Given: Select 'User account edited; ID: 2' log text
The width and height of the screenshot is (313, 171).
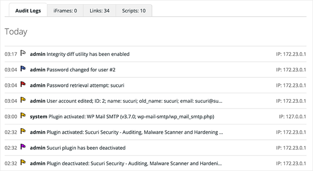Looking at the screenshot, I should tap(134, 101).
